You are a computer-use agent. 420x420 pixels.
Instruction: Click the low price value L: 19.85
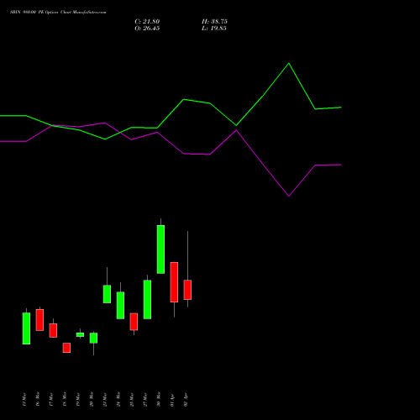[214, 29]
